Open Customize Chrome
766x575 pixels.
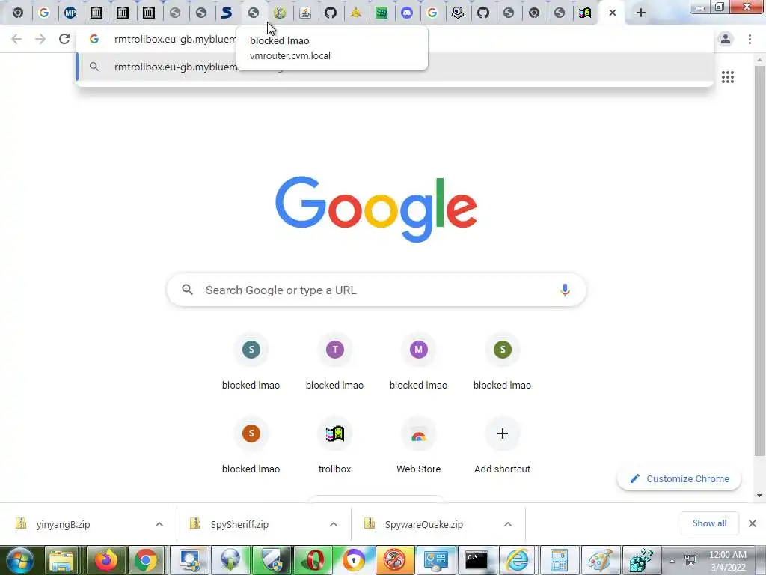[x=679, y=478]
